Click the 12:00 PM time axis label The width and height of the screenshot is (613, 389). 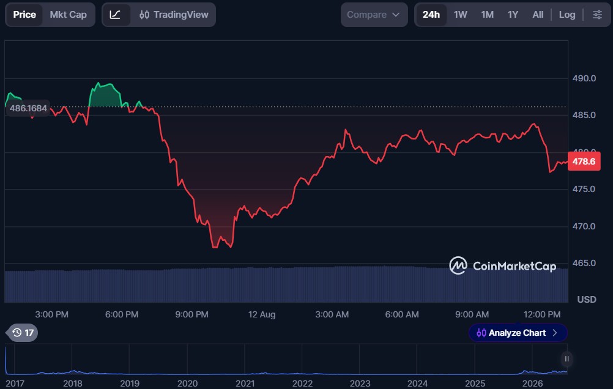point(542,314)
